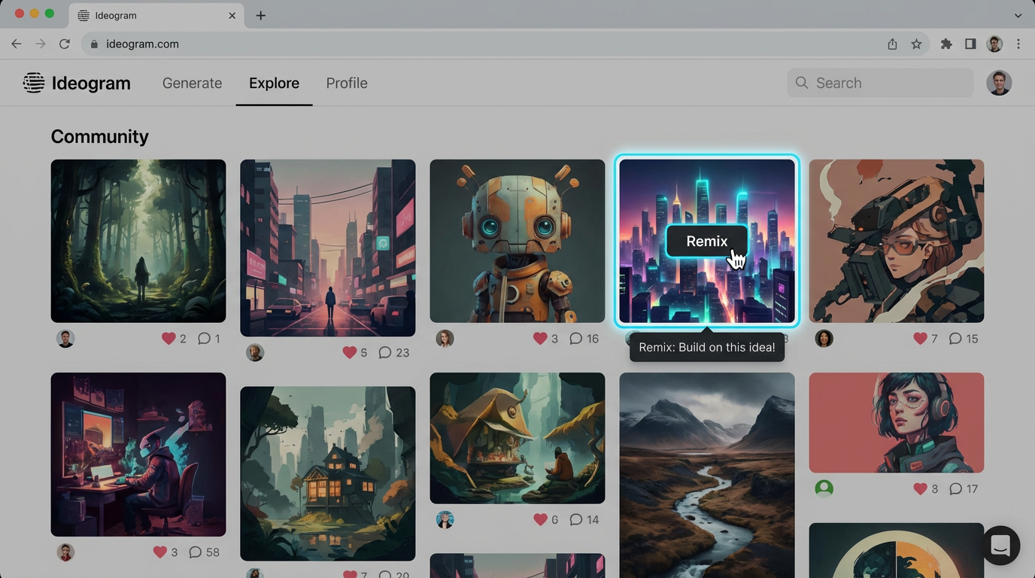This screenshot has height=578, width=1035.
Task: Open the Chrome three-dot menu
Action: pyautogui.click(x=1018, y=44)
